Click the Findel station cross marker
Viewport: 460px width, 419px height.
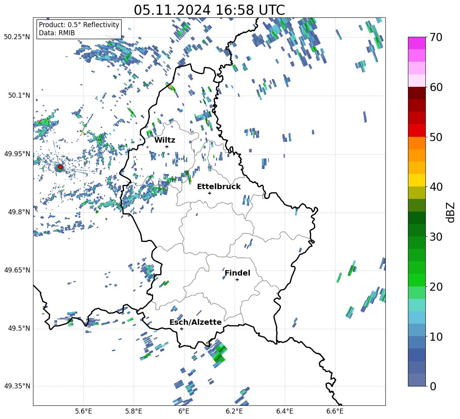[237, 280]
